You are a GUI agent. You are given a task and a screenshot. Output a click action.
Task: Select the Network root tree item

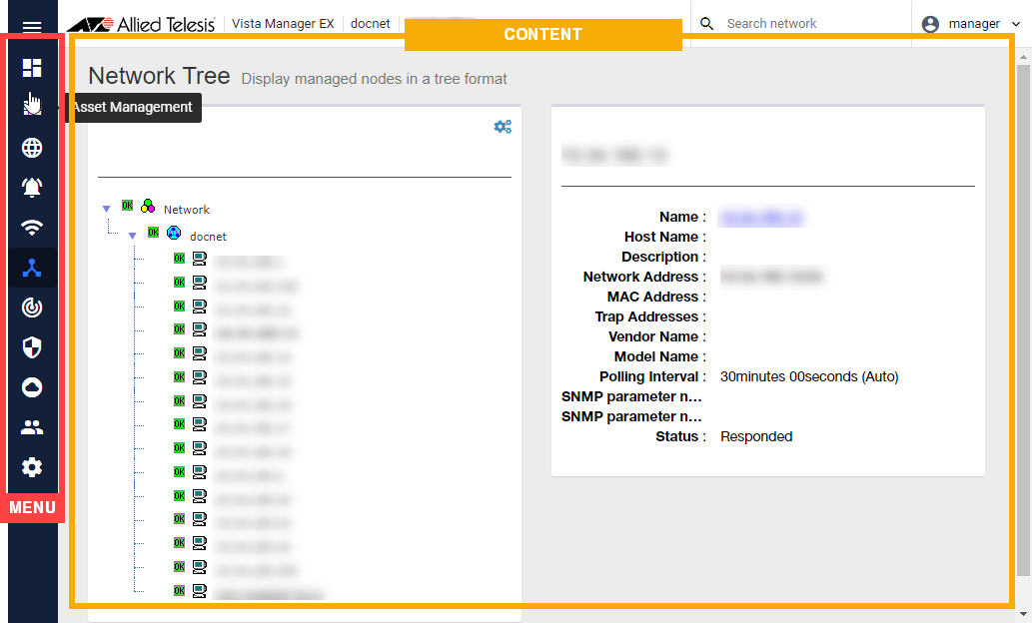[x=186, y=210]
